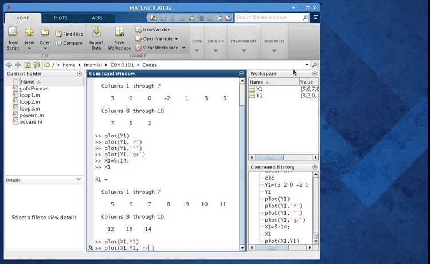The width and height of the screenshot is (430, 264).
Task: Go up one folder level icon
Action: tap(27, 65)
